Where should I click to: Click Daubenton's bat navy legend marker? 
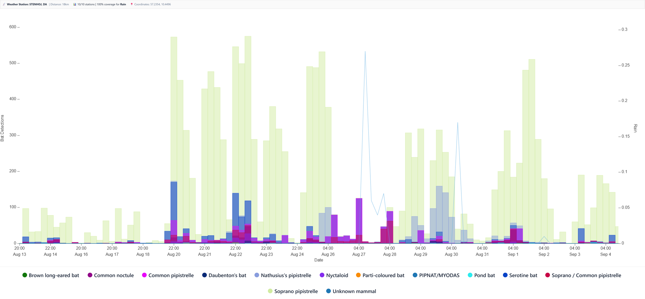pyautogui.click(x=204, y=275)
